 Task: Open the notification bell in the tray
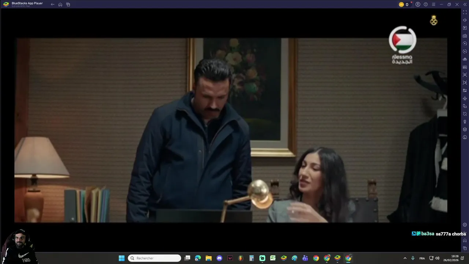(462, 258)
